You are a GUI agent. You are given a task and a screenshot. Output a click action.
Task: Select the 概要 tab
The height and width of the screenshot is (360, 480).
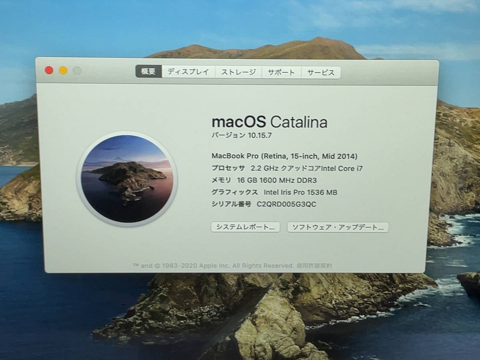pos(148,72)
